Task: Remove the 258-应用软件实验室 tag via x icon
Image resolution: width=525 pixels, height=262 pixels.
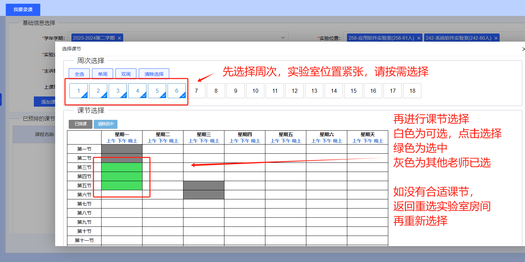Action: pos(419,38)
